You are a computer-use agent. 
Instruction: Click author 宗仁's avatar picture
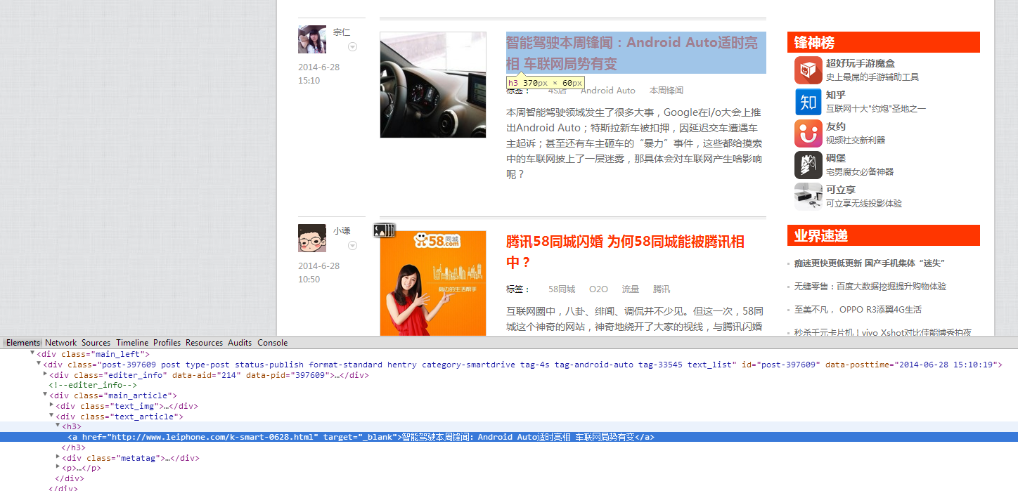tap(311, 39)
